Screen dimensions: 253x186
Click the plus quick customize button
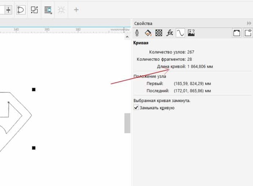[76, 9]
